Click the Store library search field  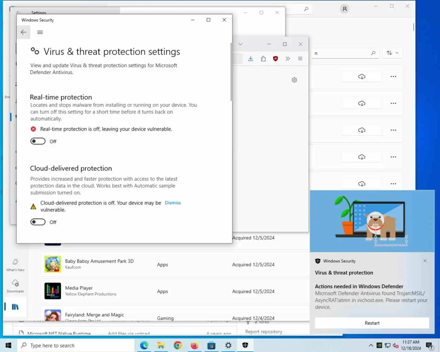[345, 53]
